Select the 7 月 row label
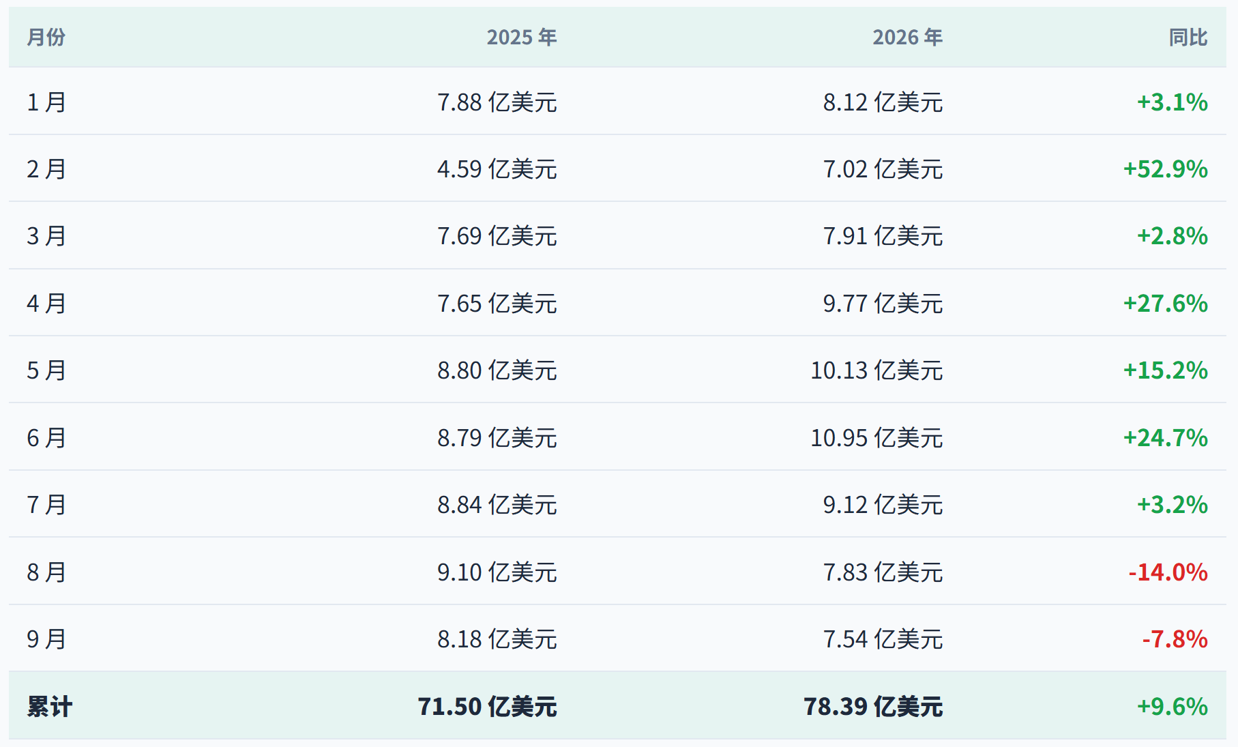Screen dimensions: 1238x747 click(46, 505)
